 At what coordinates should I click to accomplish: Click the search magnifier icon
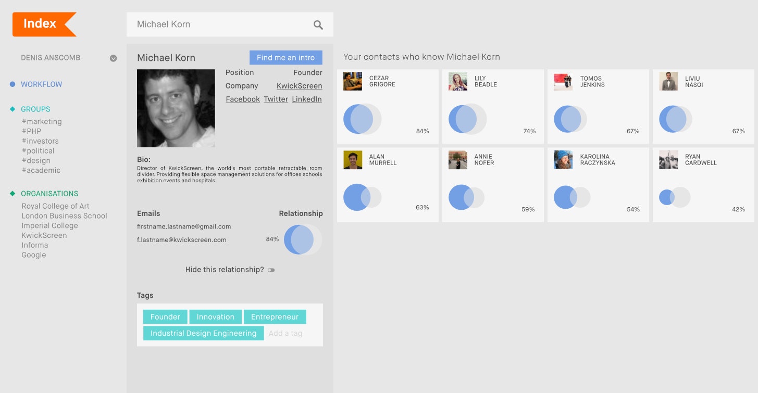tap(318, 25)
